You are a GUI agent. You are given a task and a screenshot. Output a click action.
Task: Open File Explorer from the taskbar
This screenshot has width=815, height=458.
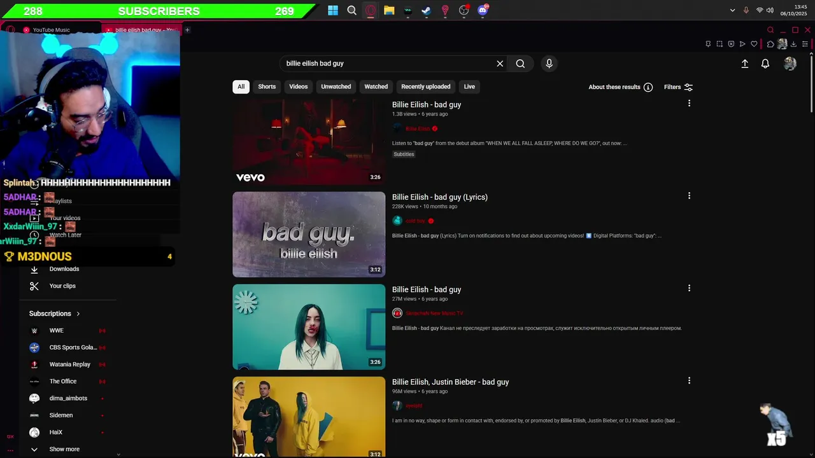pyautogui.click(x=389, y=10)
